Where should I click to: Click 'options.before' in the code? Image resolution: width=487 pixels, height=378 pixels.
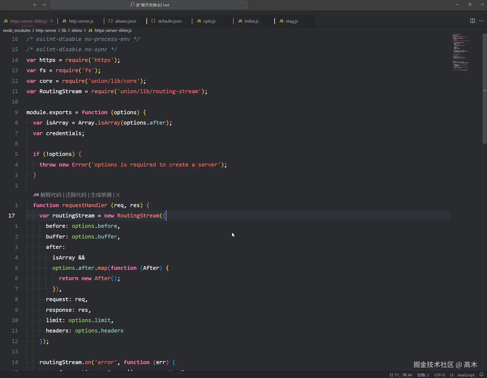point(94,226)
